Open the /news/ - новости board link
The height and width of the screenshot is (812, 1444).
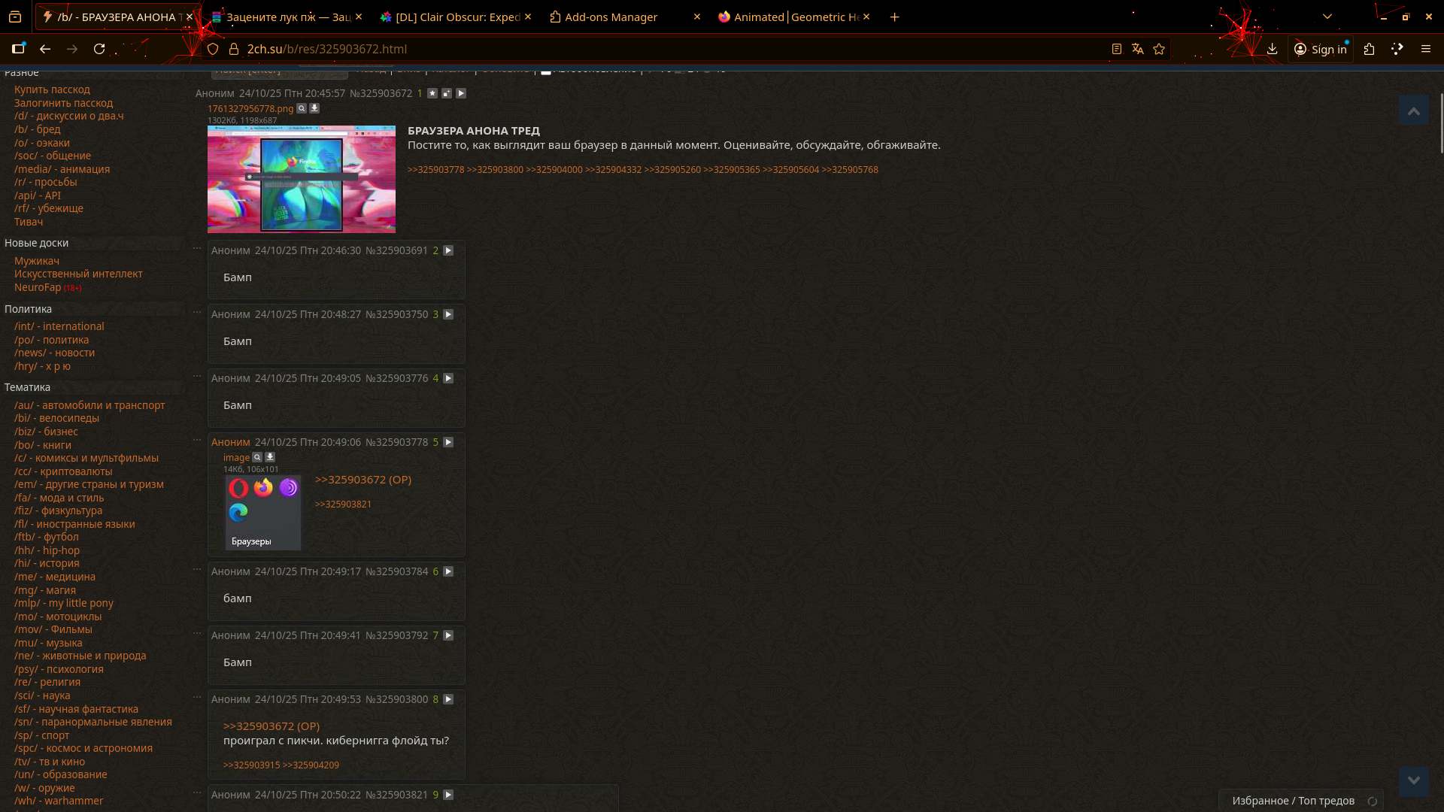[x=54, y=353]
